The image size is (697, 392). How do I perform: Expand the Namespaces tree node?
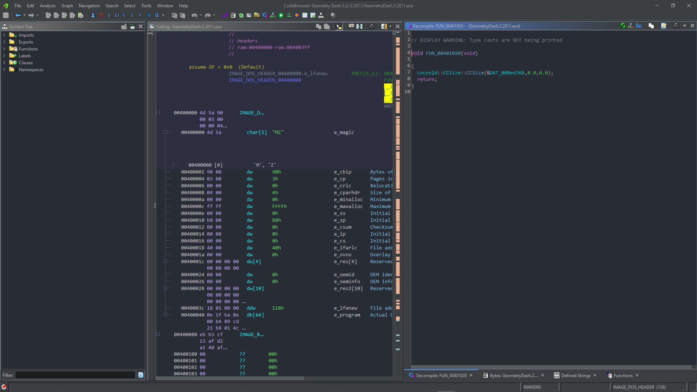point(4,70)
